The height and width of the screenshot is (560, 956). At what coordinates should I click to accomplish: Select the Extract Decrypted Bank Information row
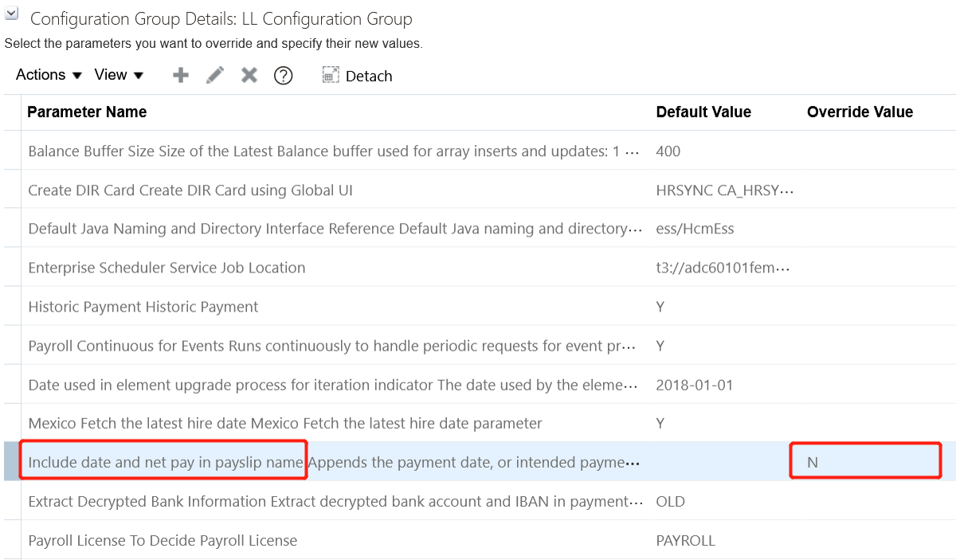click(335, 501)
